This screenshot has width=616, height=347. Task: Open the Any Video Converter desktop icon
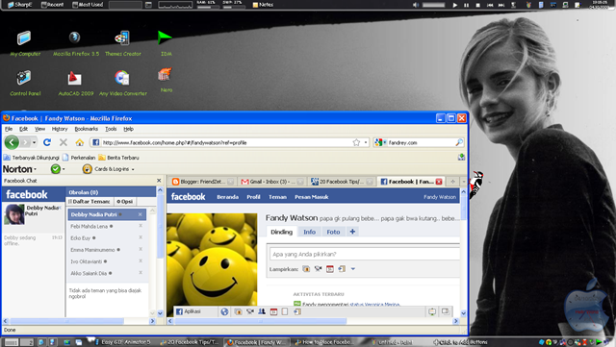[x=123, y=84]
